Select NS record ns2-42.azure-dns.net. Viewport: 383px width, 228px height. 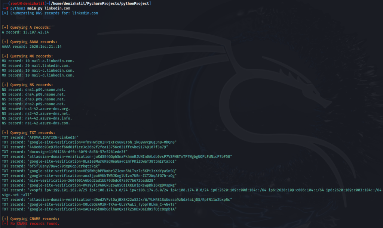pyautogui.click(x=36, y=113)
